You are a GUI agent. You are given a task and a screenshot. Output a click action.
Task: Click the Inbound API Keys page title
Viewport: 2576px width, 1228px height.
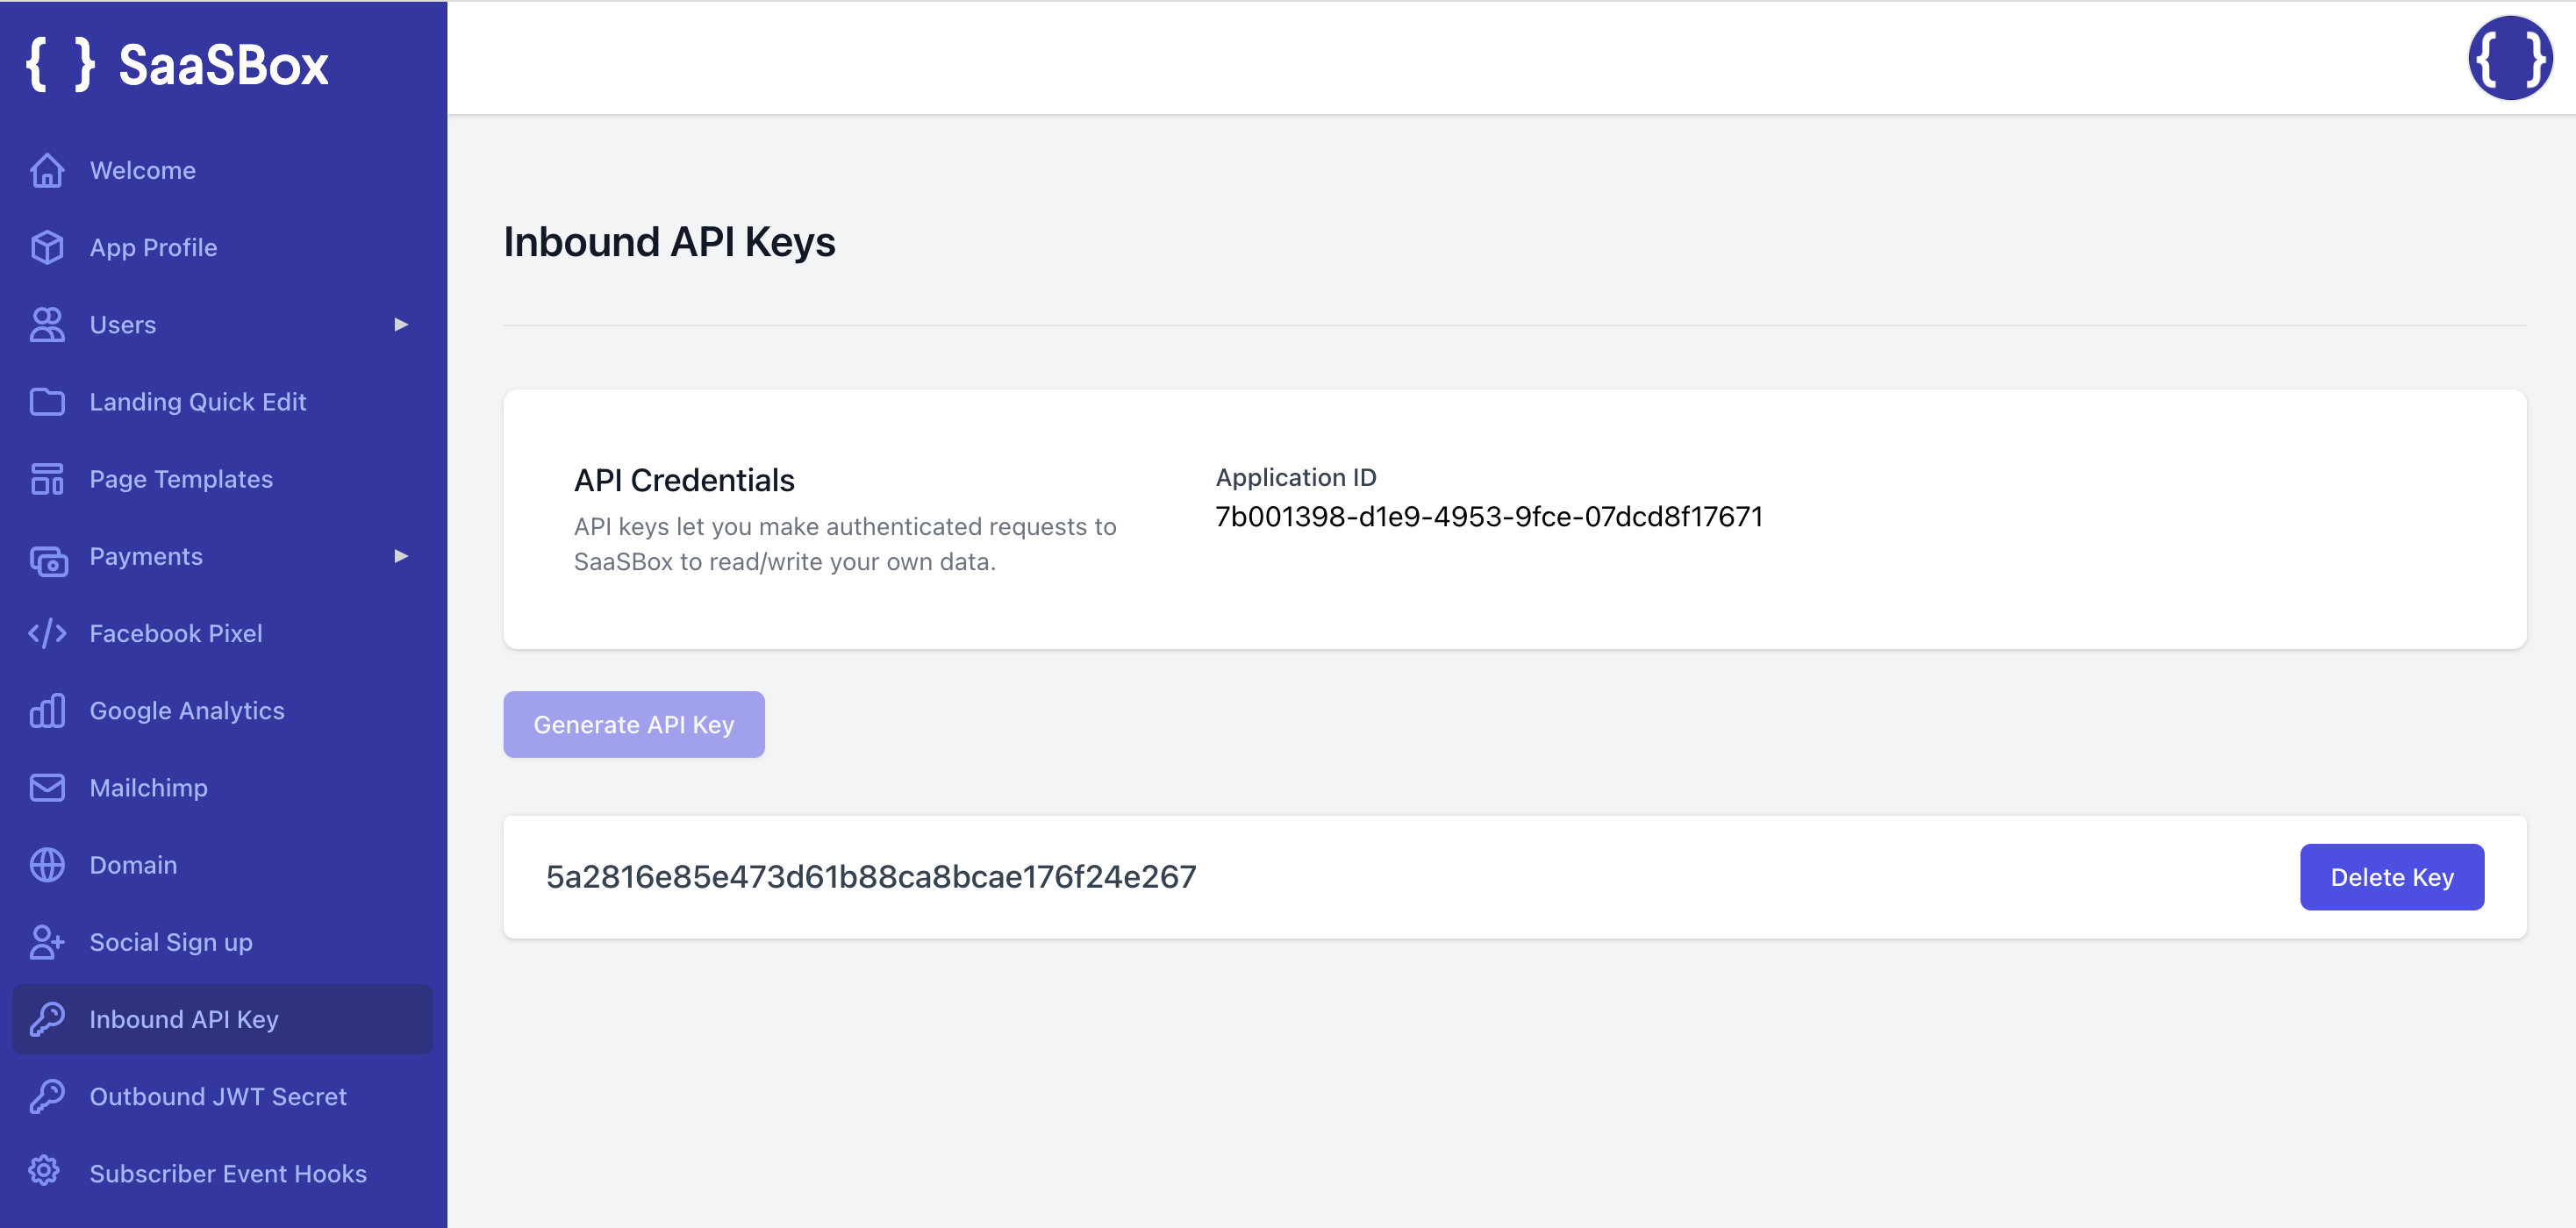click(669, 242)
